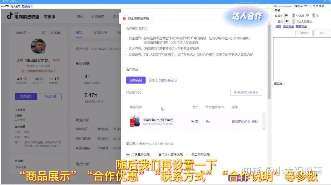The image size is (331, 185).
Task: Decrease the 休息 10 seconds spinner value
Action: tap(313, 16)
